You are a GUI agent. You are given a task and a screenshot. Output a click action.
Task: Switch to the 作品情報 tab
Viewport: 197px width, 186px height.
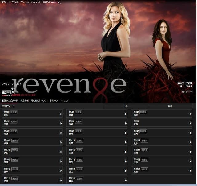click(x=24, y=101)
